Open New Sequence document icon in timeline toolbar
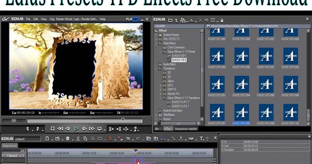Screen dimensions: 312x164 (47, 139)
